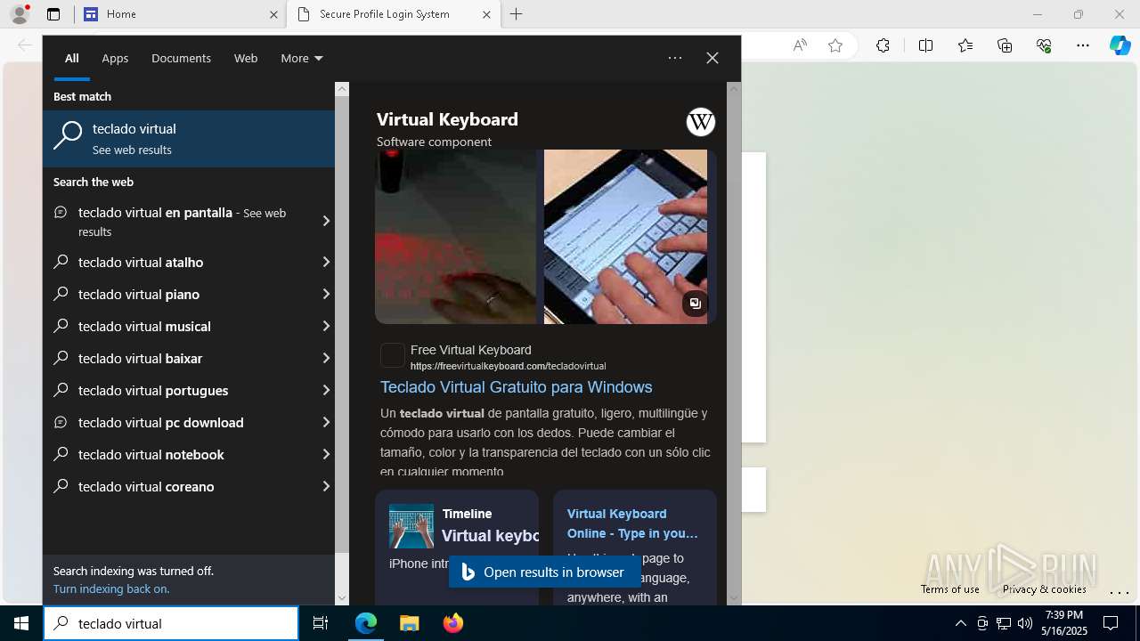Viewport: 1140px width, 641px height.
Task: Toggle Edge split screen icon
Action: click(925, 45)
